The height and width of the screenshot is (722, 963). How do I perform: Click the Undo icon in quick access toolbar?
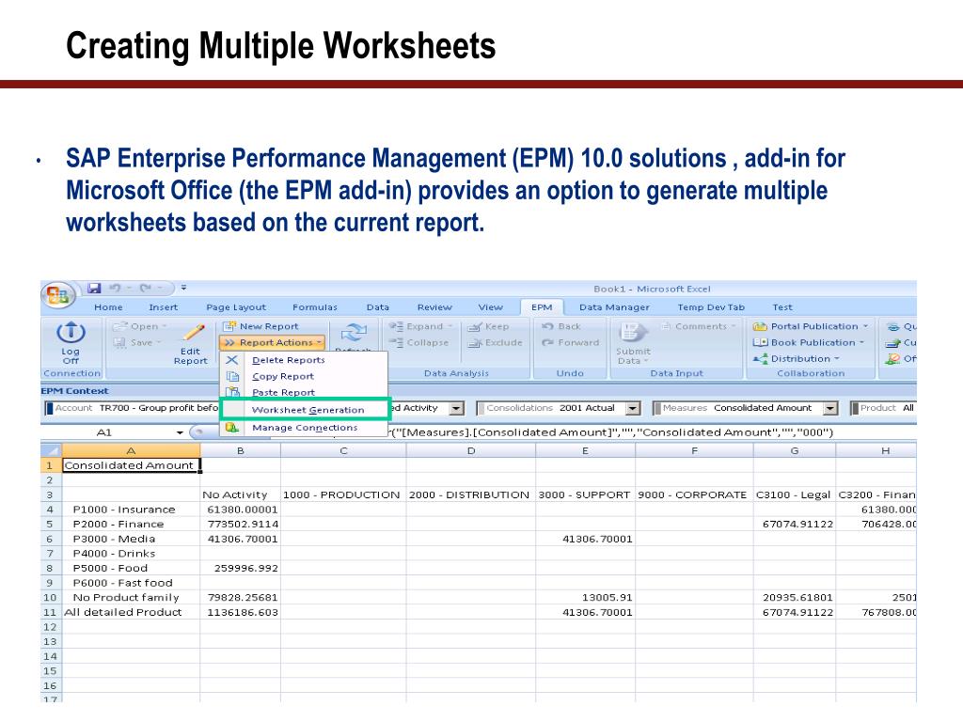(115, 288)
